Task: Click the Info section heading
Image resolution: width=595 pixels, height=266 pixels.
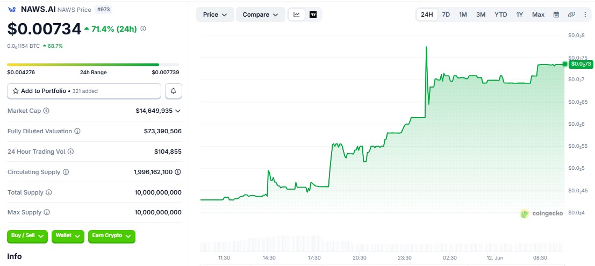Action: 15,256
